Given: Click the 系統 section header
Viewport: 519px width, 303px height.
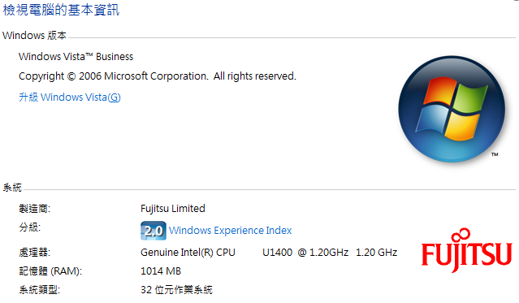Looking at the screenshot, I should 12,188.
